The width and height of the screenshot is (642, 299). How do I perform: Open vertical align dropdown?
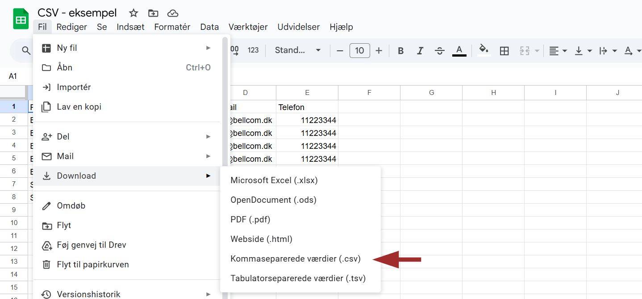(583, 51)
